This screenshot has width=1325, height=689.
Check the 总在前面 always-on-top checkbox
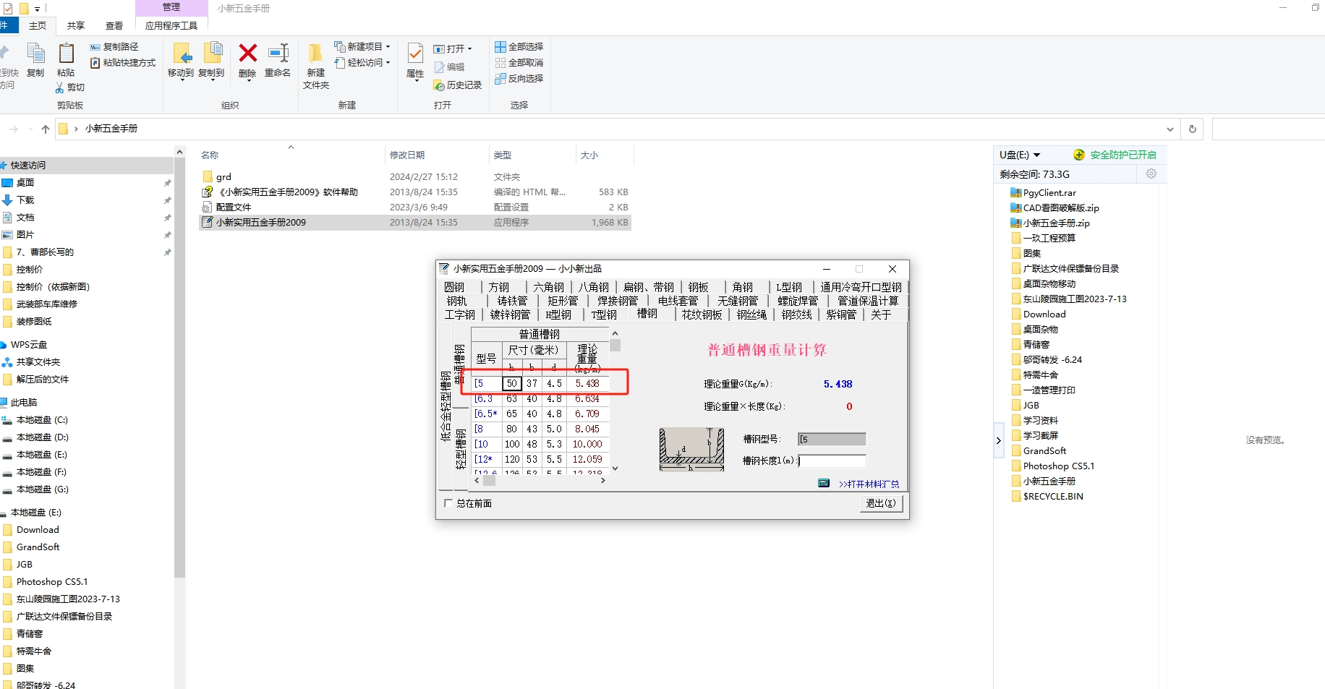coord(448,503)
